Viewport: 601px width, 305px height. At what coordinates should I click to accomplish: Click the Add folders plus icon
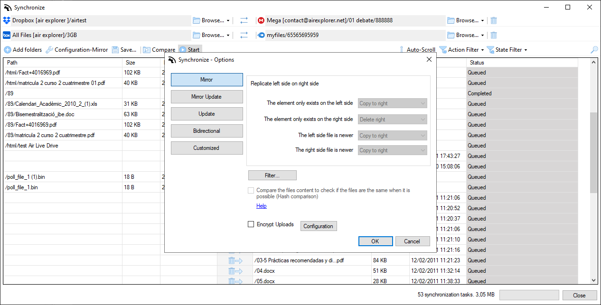(x=7, y=49)
